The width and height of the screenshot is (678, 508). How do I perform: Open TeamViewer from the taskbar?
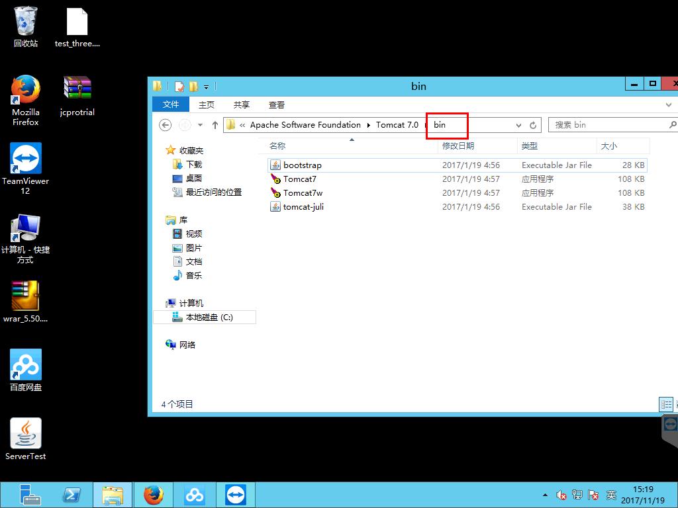point(236,495)
